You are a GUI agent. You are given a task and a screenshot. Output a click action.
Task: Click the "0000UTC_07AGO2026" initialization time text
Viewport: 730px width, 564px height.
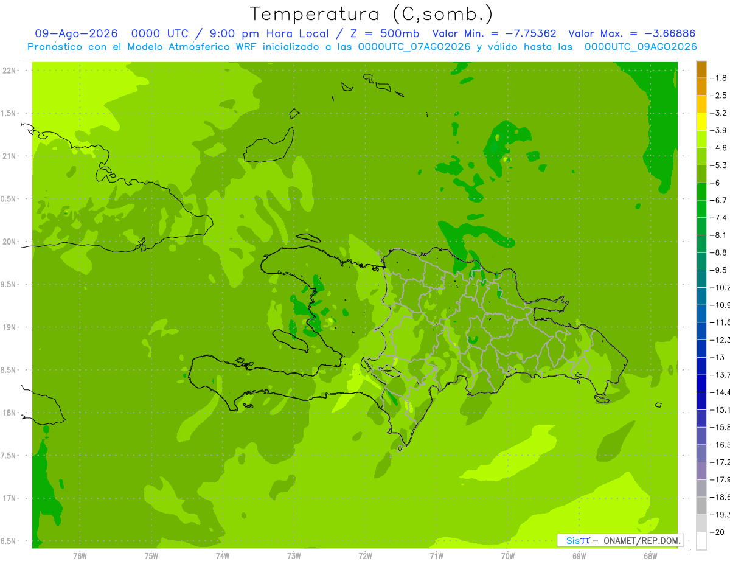click(414, 47)
